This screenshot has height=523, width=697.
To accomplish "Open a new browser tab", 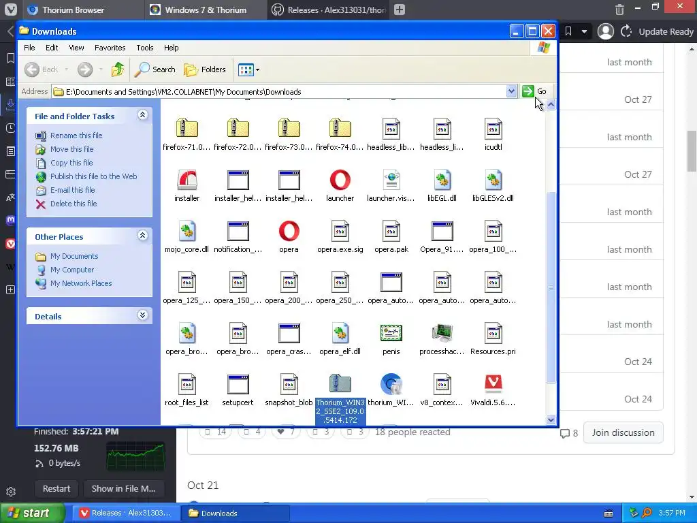I will click(x=399, y=10).
